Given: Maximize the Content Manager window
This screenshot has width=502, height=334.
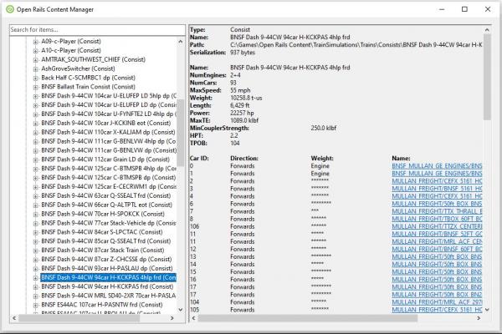Looking at the screenshot, I should tap(464, 9).
